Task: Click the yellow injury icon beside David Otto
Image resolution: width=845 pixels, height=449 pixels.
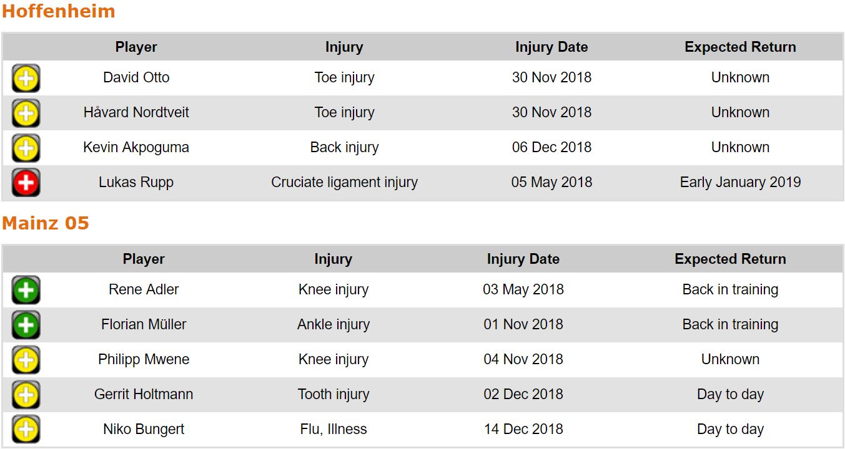Action: click(26, 78)
